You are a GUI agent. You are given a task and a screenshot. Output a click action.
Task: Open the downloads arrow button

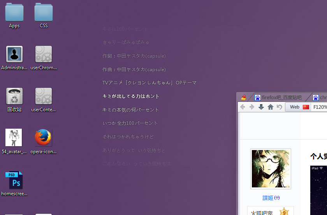(x=261, y=107)
